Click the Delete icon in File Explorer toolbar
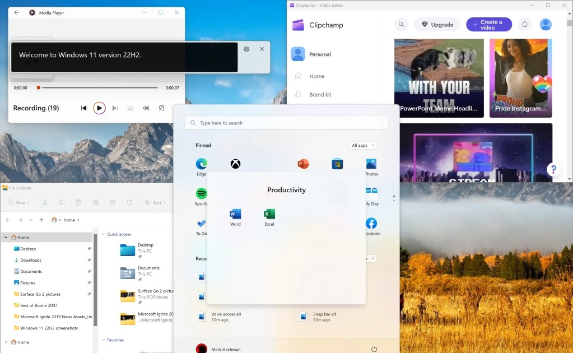Screen dimensions: 573x353 point(129,202)
